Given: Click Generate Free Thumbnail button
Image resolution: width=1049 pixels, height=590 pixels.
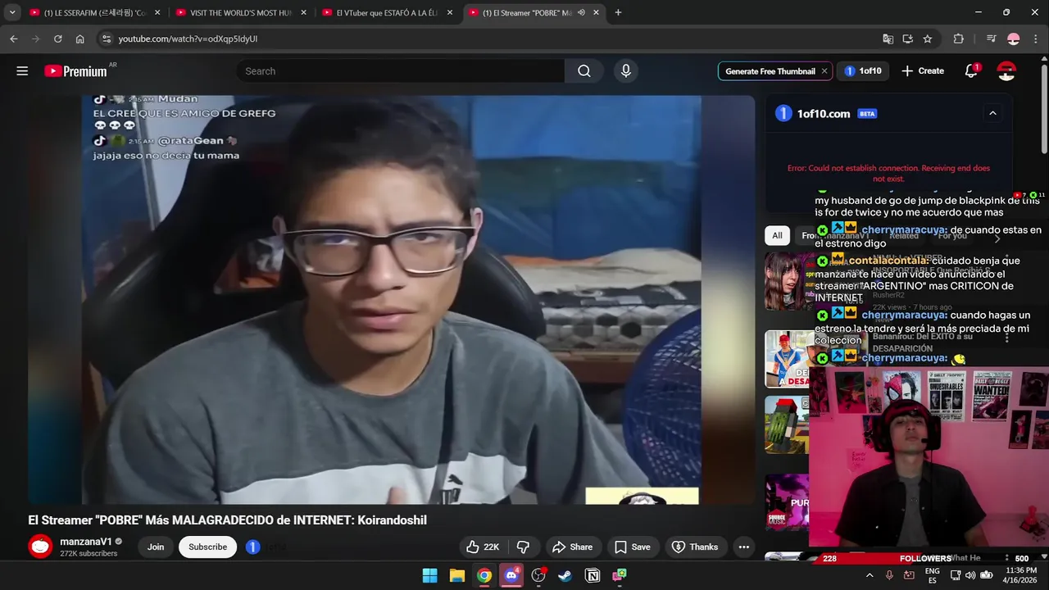Looking at the screenshot, I should pos(770,71).
